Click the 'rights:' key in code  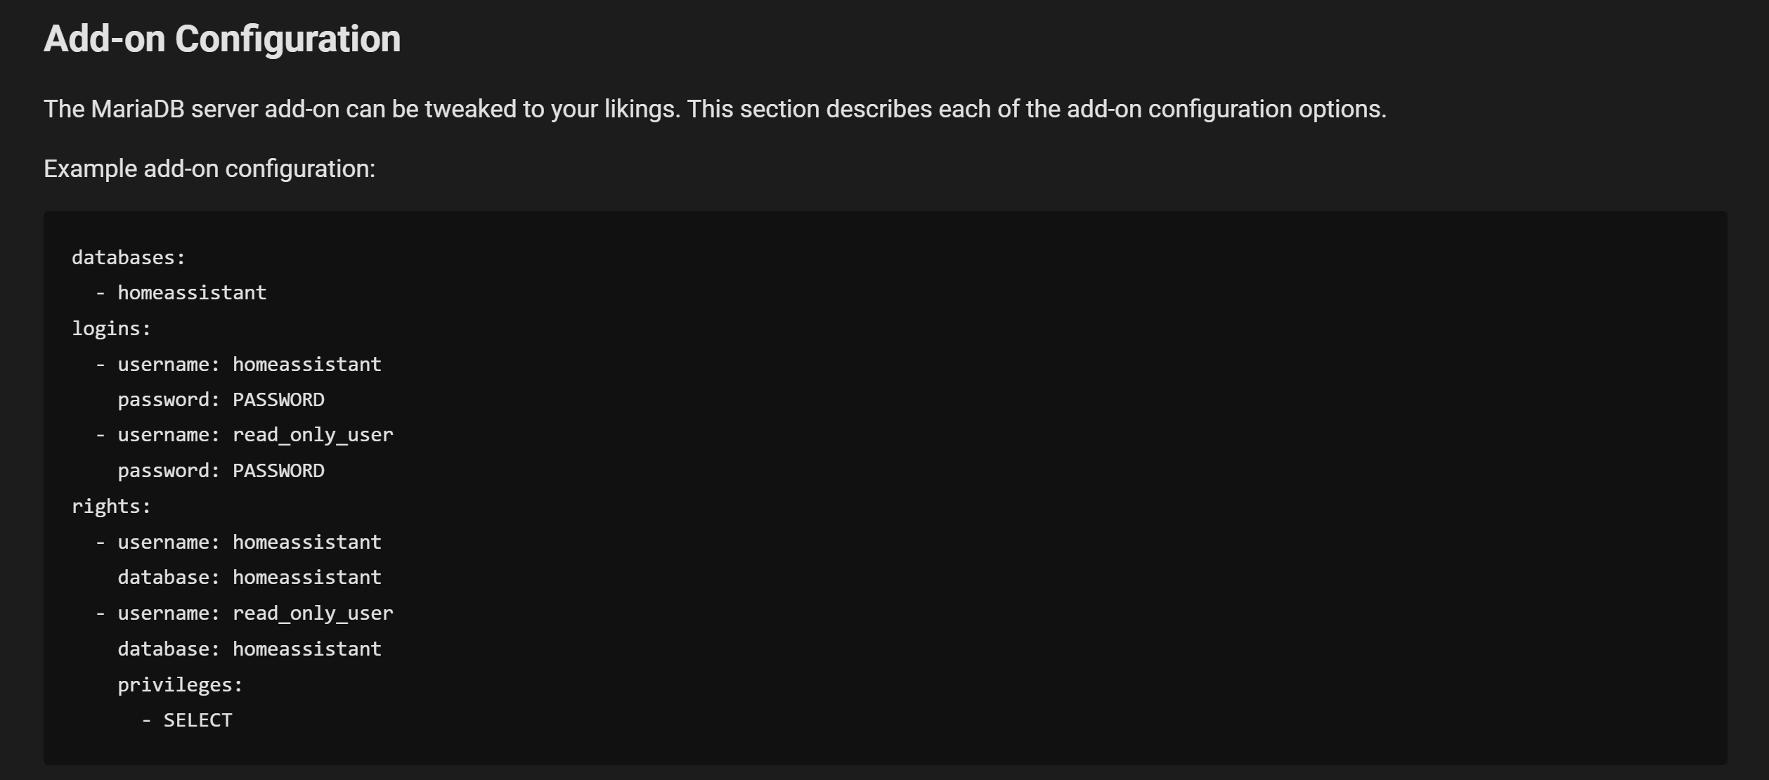[111, 506]
